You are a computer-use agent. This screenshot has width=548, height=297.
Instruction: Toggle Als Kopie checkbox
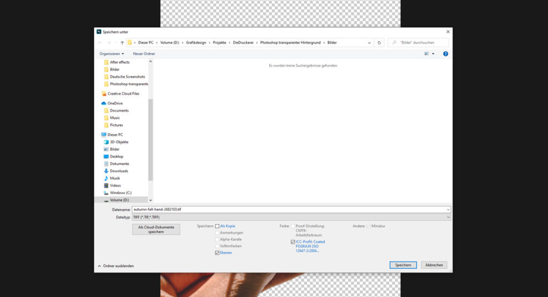[x=217, y=226]
